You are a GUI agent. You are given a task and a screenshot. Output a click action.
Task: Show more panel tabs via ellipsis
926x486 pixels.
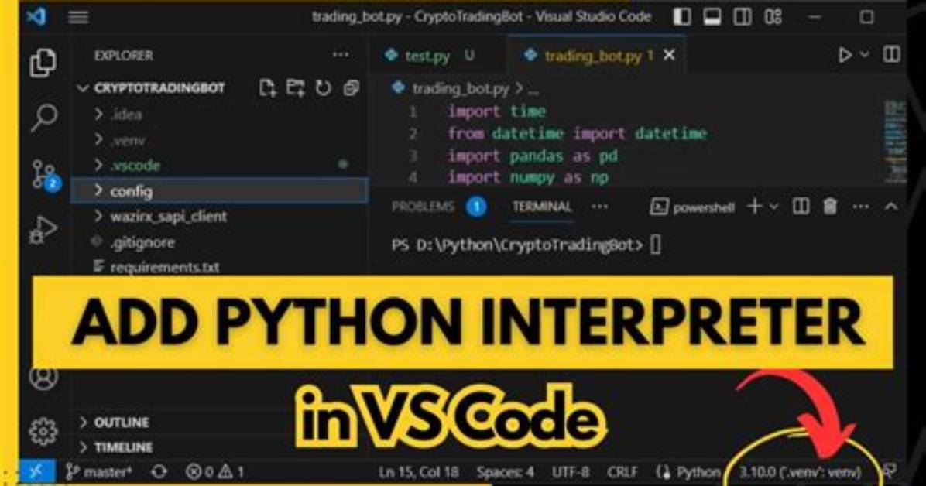599,207
